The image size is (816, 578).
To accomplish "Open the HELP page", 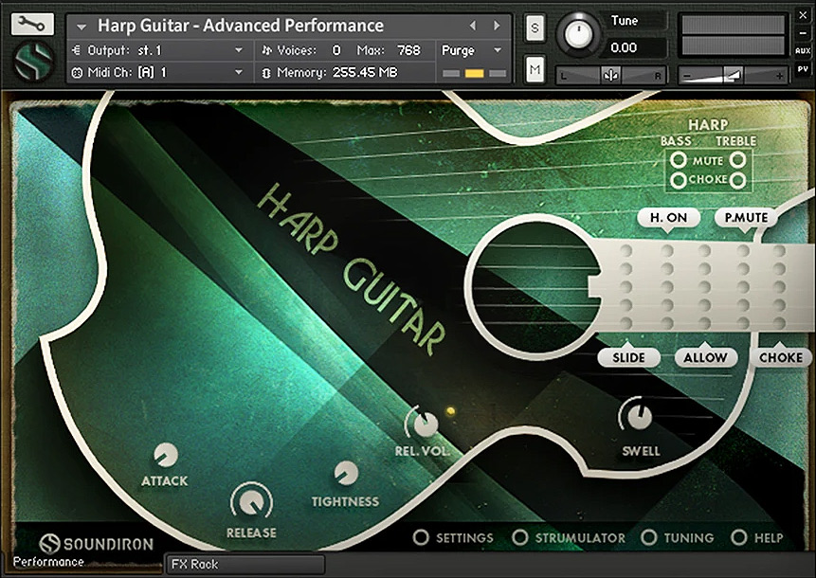I will point(757,537).
